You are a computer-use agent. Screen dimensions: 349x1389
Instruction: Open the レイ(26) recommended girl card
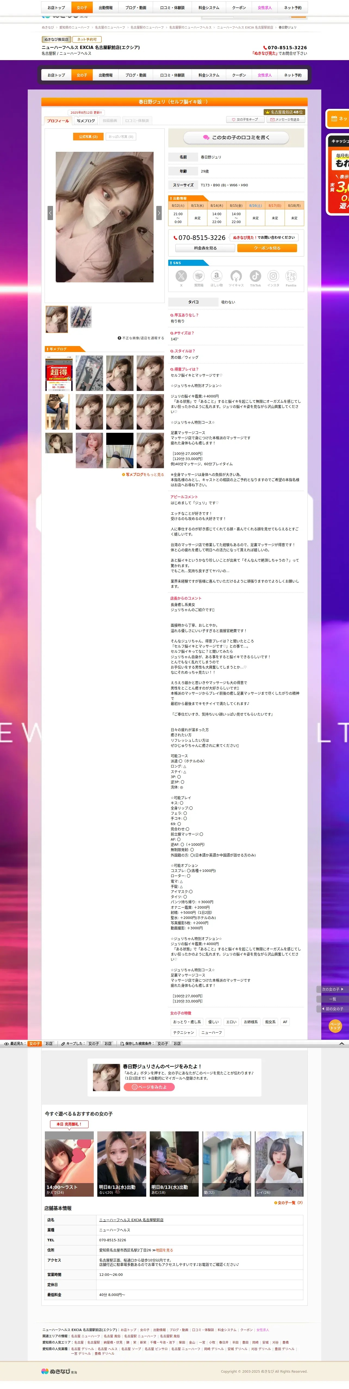click(x=279, y=1163)
